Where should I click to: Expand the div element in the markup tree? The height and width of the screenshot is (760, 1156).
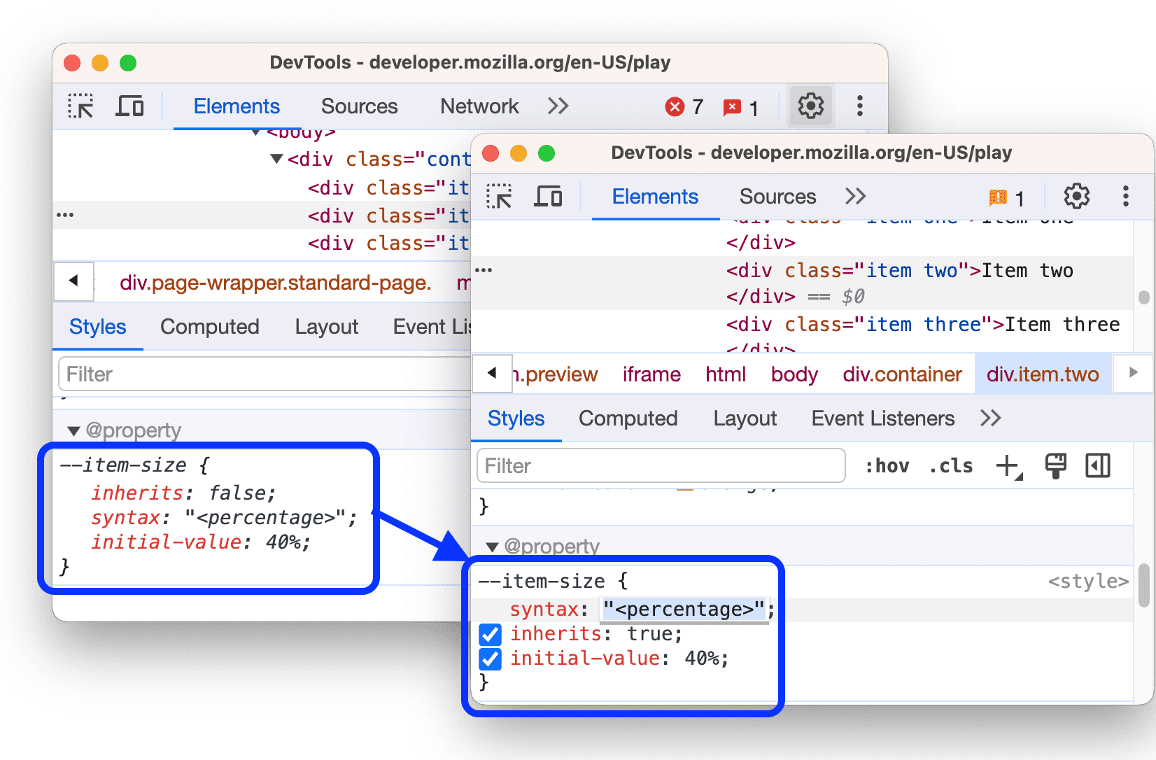[x=276, y=159]
